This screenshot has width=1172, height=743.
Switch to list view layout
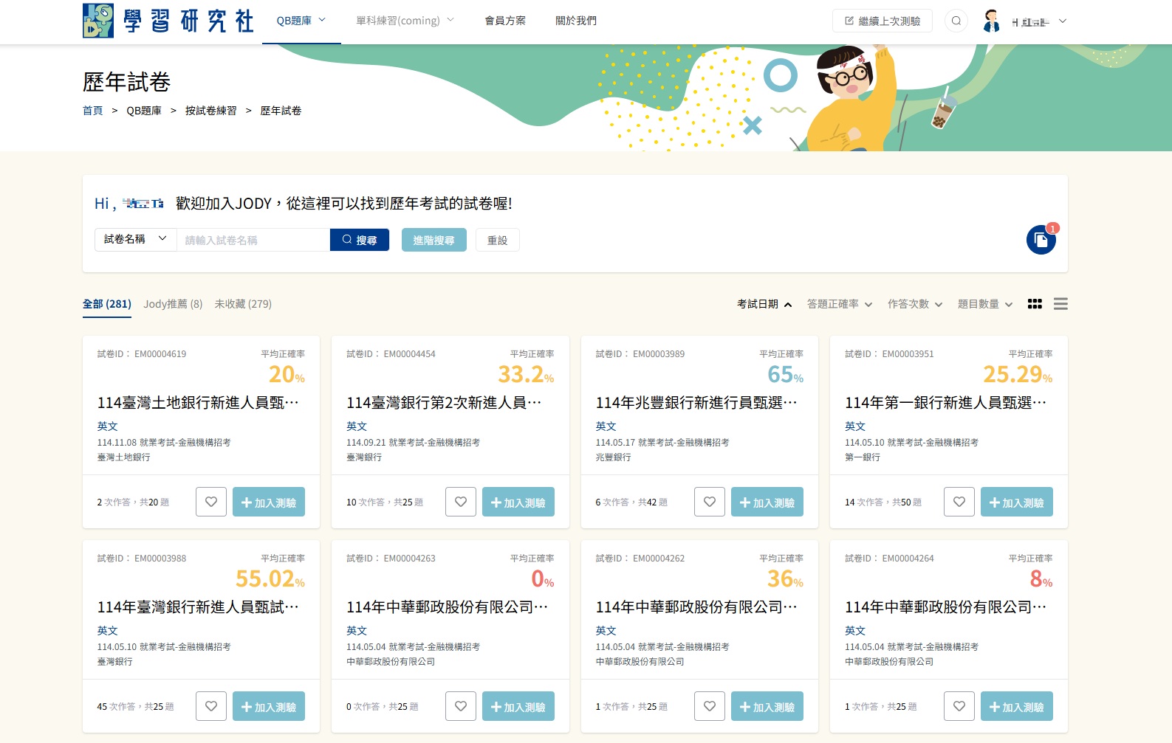(1060, 304)
